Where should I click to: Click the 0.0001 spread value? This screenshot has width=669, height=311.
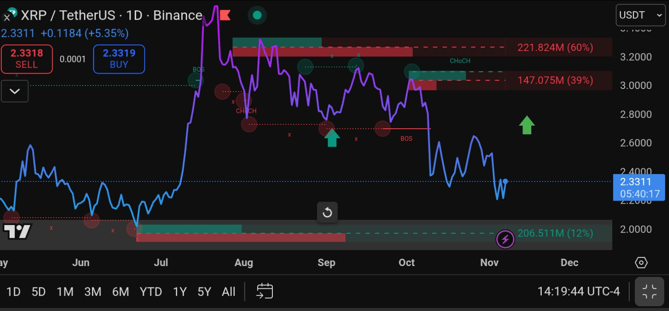tap(73, 59)
